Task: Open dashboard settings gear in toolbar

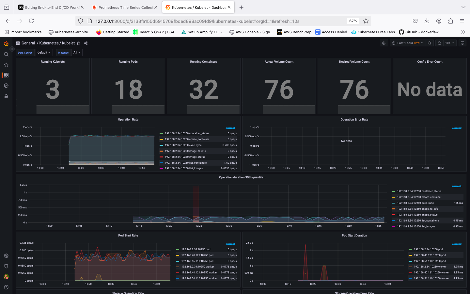Action: click(384, 43)
